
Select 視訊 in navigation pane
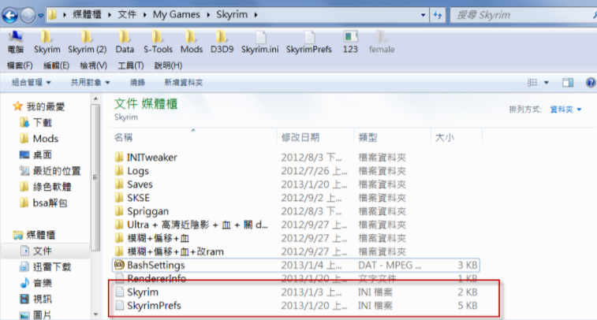pos(35,299)
